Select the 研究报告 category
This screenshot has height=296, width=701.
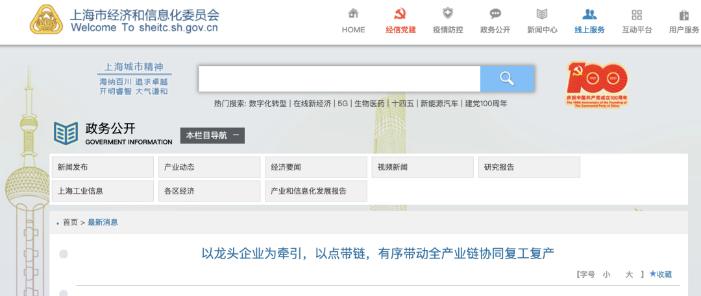click(529, 167)
